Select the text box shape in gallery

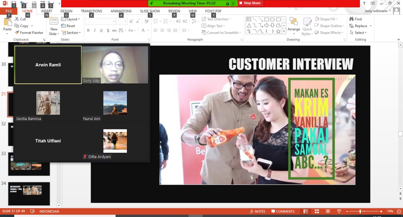[249, 19]
